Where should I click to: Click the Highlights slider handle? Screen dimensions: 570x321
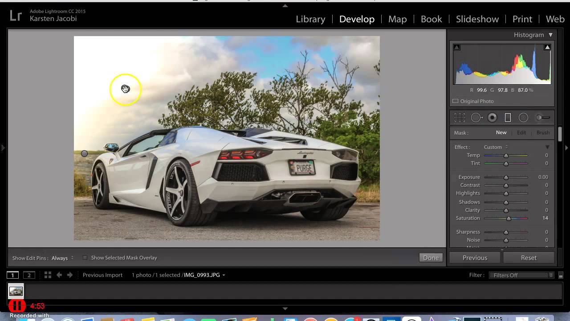pyautogui.click(x=506, y=193)
